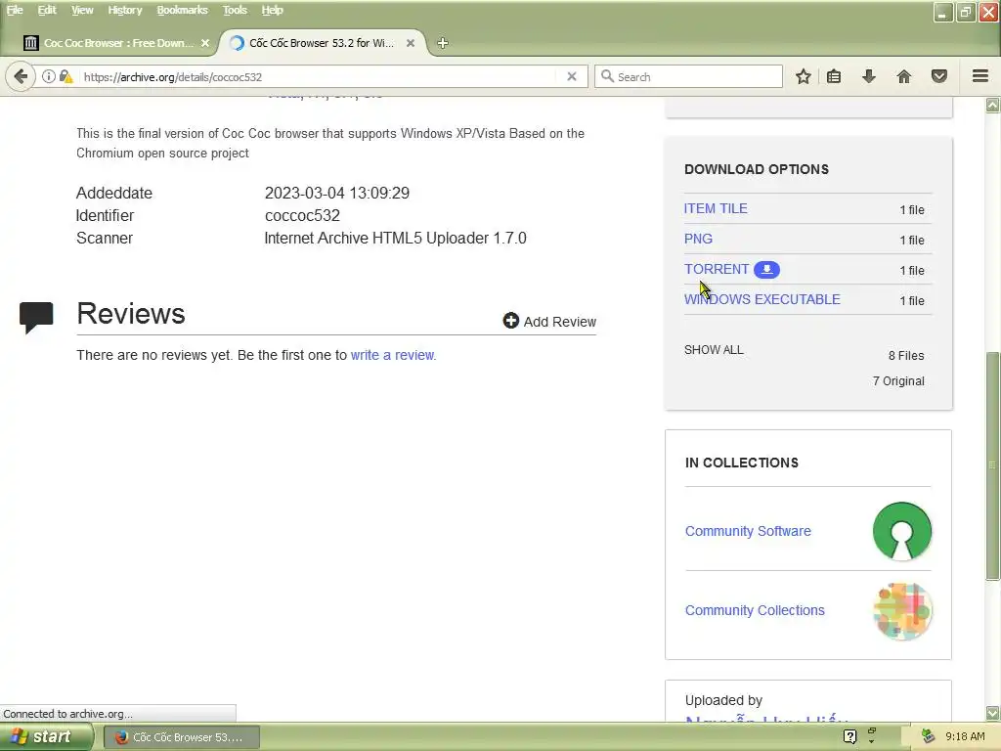1001x751 pixels.
Task: Open the downloads arrow icon
Action: click(869, 76)
